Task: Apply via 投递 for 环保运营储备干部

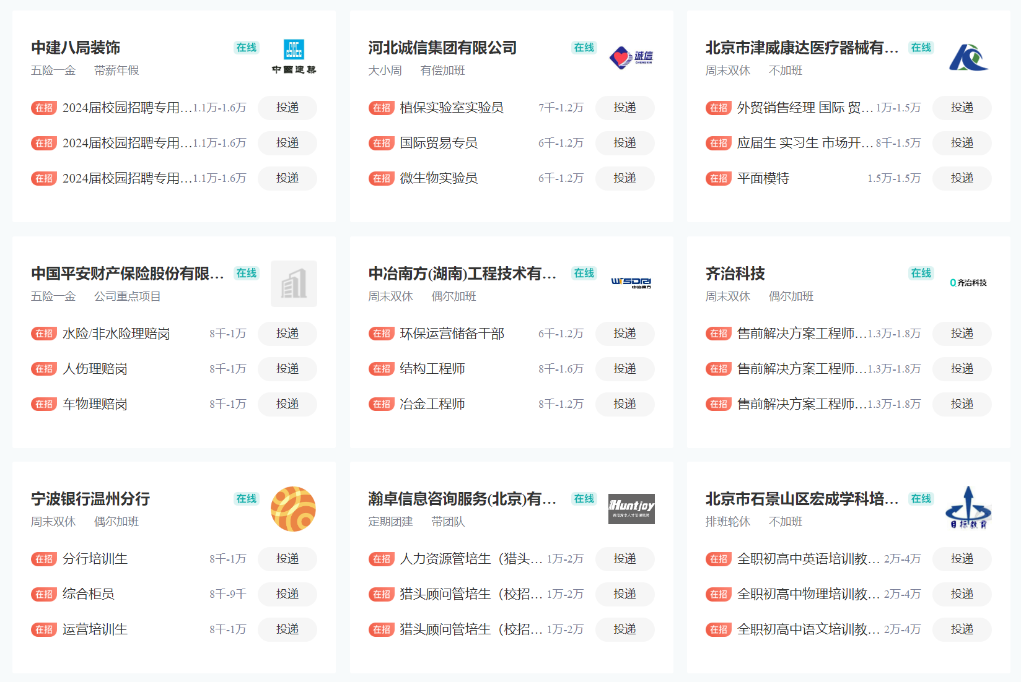Action: (625, 334)
